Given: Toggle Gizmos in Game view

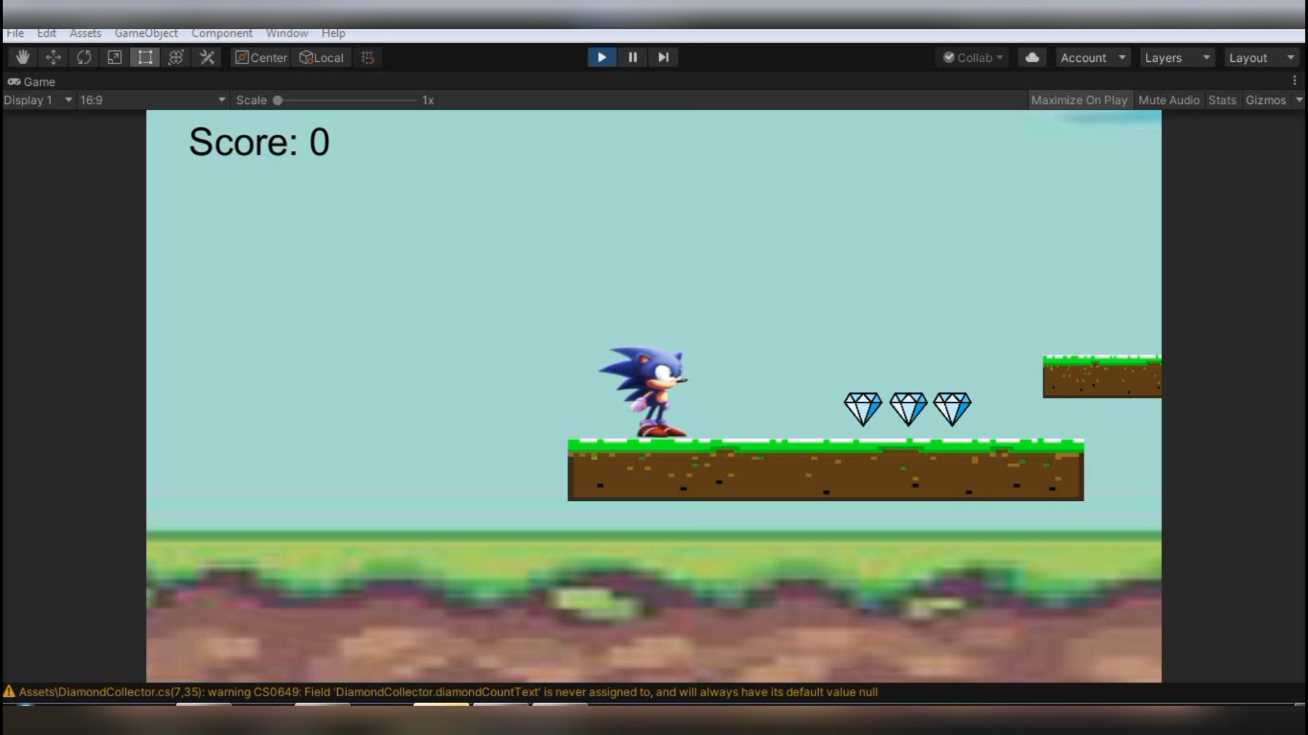Looking at the screenshot, I should [x=1266, y=100].
